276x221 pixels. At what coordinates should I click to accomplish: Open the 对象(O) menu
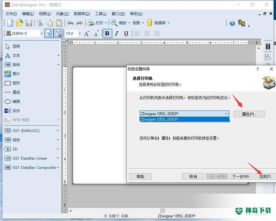point(62,14)
